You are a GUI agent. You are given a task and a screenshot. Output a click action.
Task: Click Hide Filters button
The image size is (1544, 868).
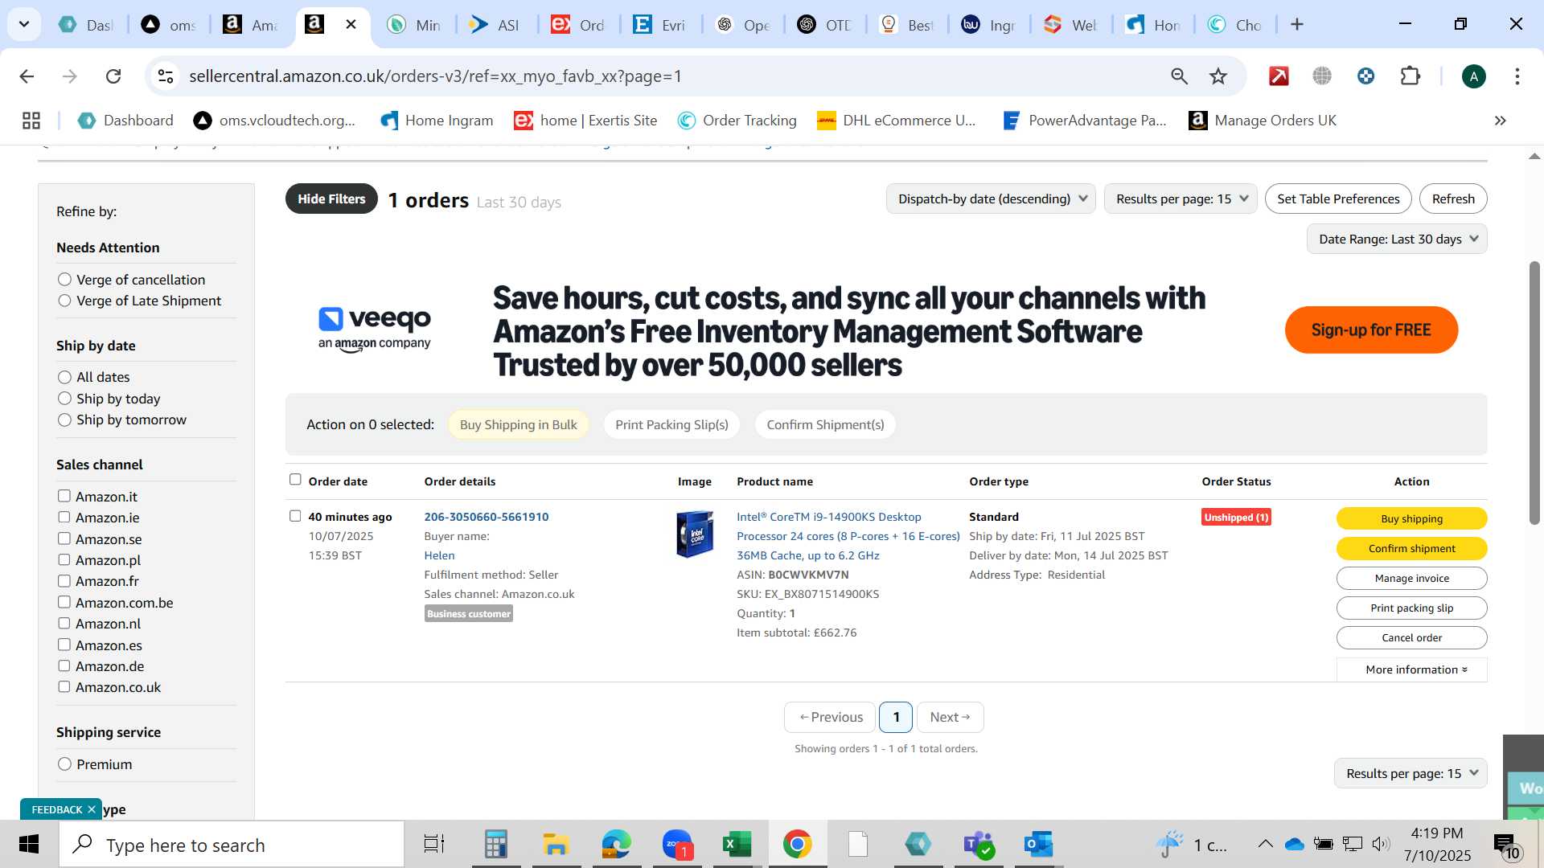point(331,199)
